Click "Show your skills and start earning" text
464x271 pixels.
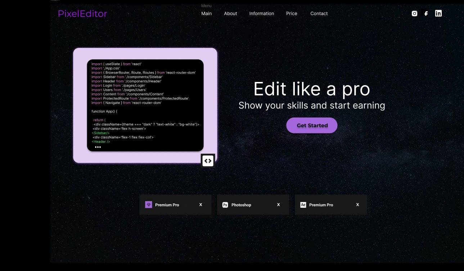coord(312,105)
